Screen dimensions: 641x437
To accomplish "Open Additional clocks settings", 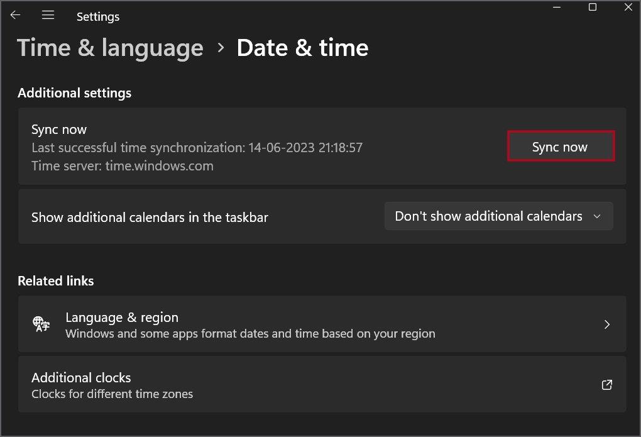I will pos(322,384).
